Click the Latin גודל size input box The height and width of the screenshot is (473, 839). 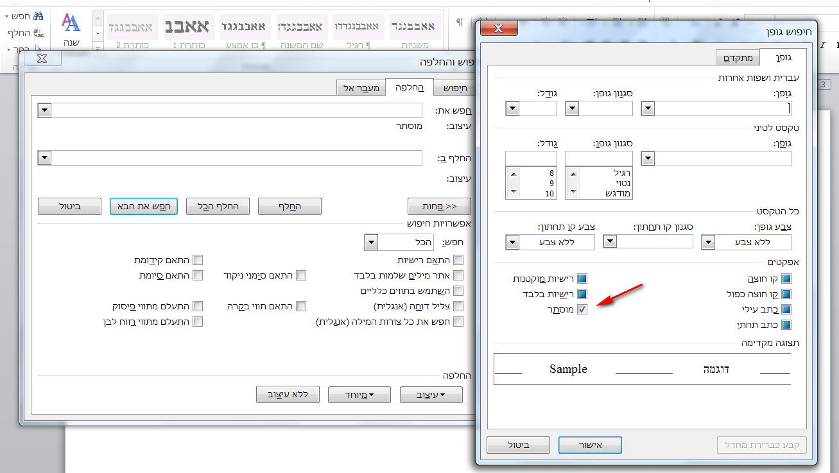(x=531, y=159)
